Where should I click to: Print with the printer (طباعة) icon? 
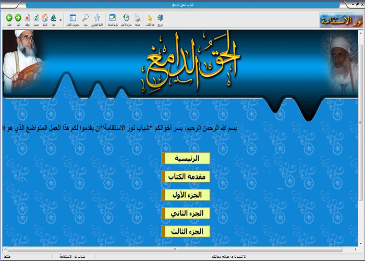(138, 18)
